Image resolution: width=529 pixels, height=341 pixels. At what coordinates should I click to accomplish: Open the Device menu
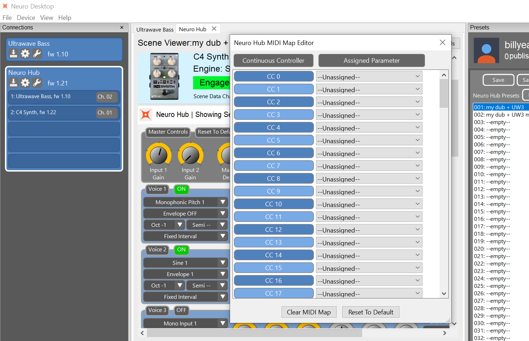pyautogui.click(x=26, y=18)
